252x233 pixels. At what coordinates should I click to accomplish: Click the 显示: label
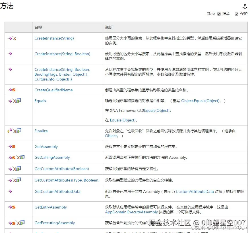(210, 14)
